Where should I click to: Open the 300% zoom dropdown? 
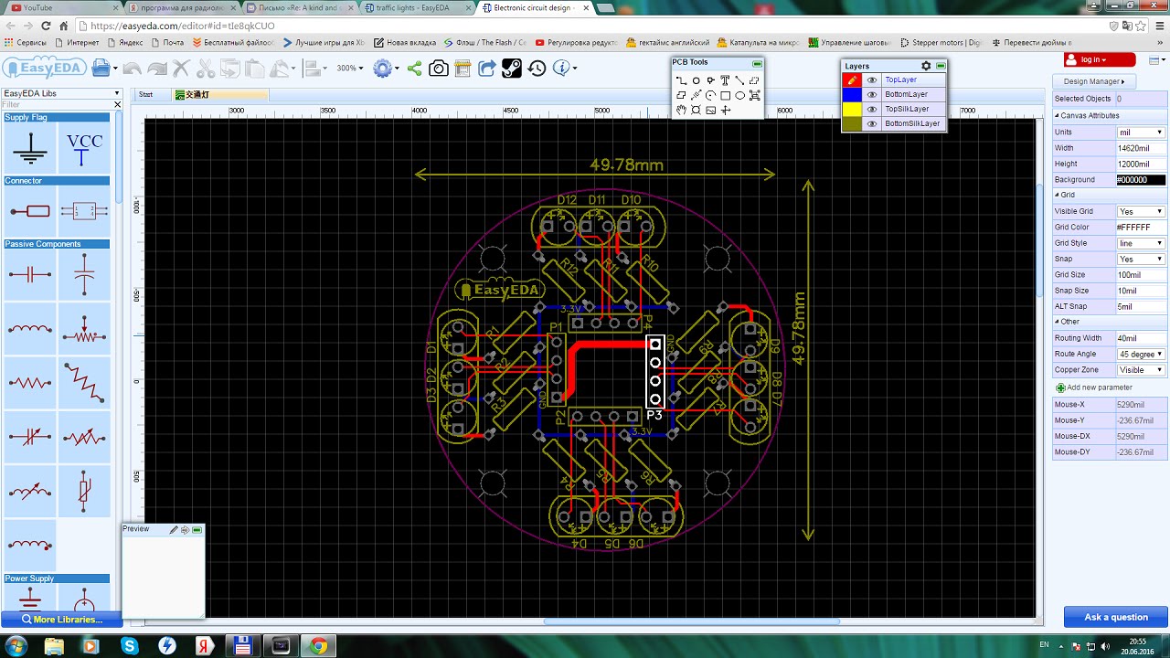click(350, 69)
